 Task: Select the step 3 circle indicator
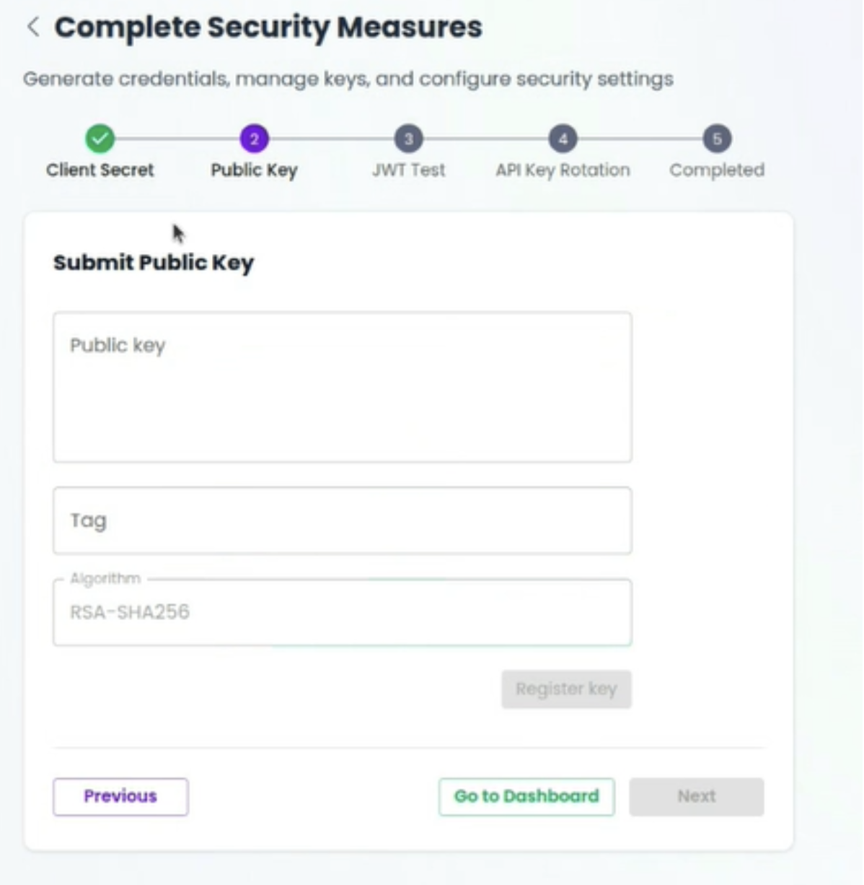coord(408,139)
